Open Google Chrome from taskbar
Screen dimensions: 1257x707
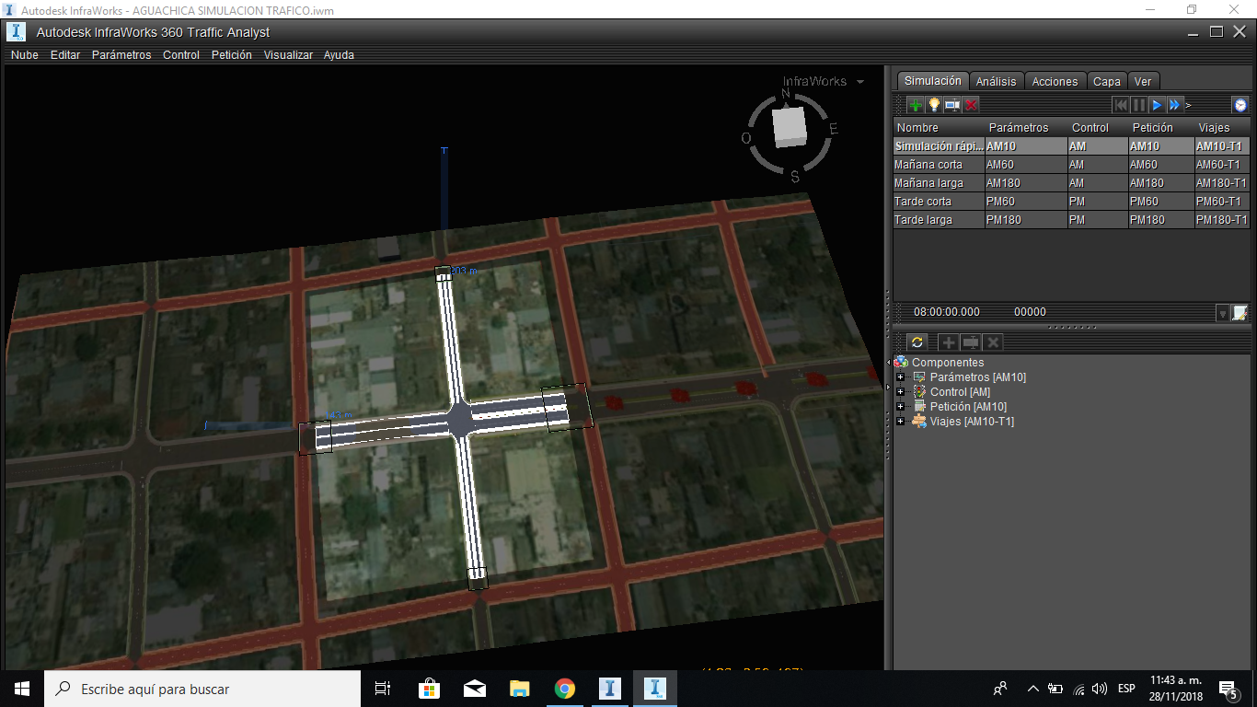[x=565, y=689]
